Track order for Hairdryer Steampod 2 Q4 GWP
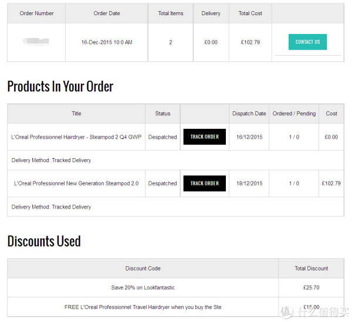 click(205, 136)
